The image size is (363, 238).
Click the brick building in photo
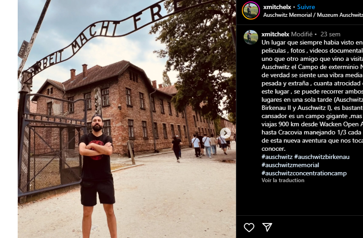pyautogui.click(x=125, y=109)
